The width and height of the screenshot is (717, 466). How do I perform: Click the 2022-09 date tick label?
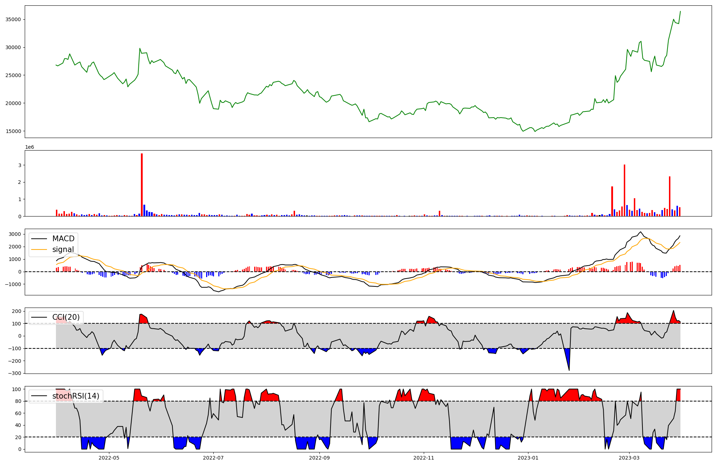click(x=319, y=458)
